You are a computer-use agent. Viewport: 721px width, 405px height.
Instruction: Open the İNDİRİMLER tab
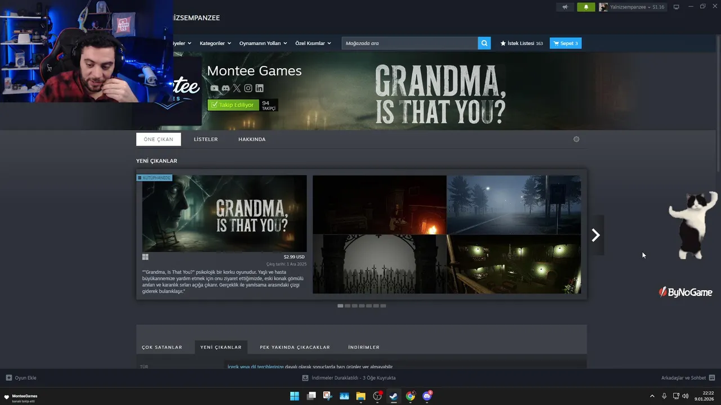(x=364, y=347)
